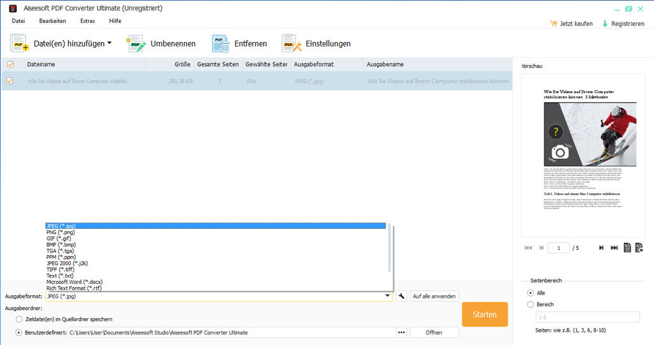Image resolution: width=654 pixels, height=345 pixels.
Task: Expand the Datei(en) hinzufügen dropdown arrow
Action: (109, 43)
